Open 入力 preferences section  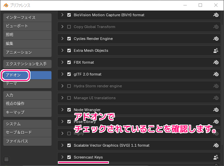coord(27,95)
